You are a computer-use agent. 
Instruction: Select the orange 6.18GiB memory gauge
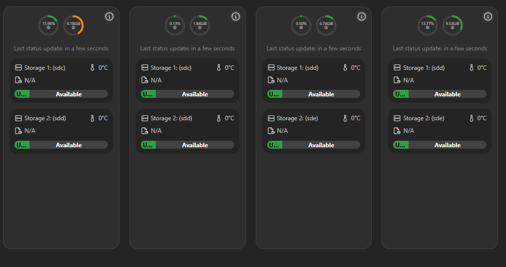click(x=73, y=25)
